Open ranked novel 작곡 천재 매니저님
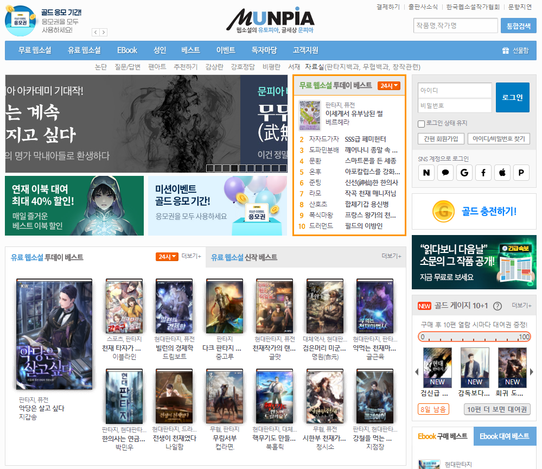Image resolution: width=542 pixels, height=469 pixels. pos(371,193)
